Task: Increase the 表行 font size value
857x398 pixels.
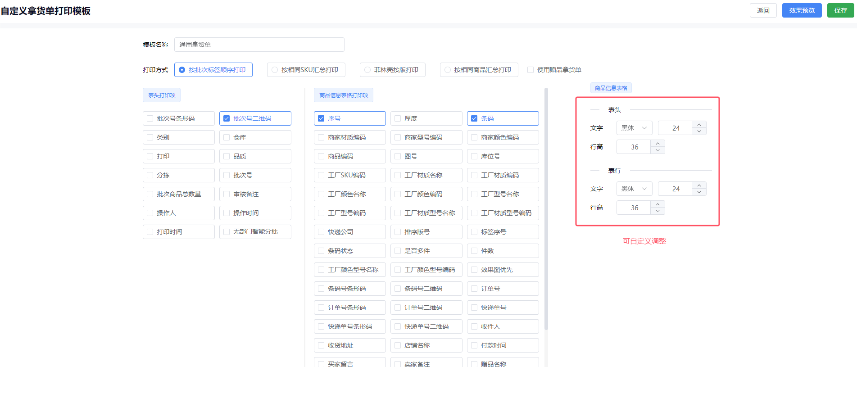Action: 699,185
